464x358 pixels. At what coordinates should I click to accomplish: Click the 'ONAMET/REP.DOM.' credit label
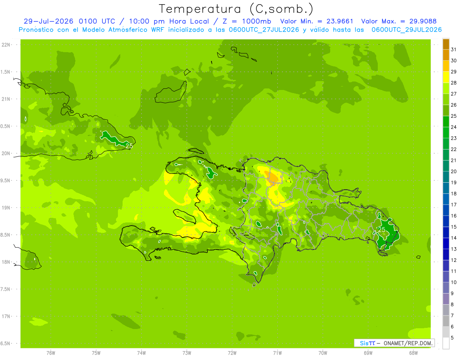click(x=408, y=343)
